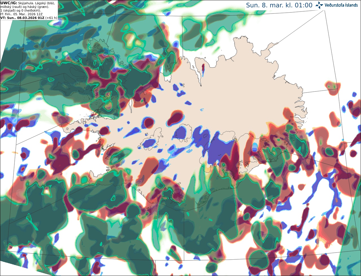Click the '(+61 h)' forecast offset text
The image size is (361, 276).
click(51, 18)
